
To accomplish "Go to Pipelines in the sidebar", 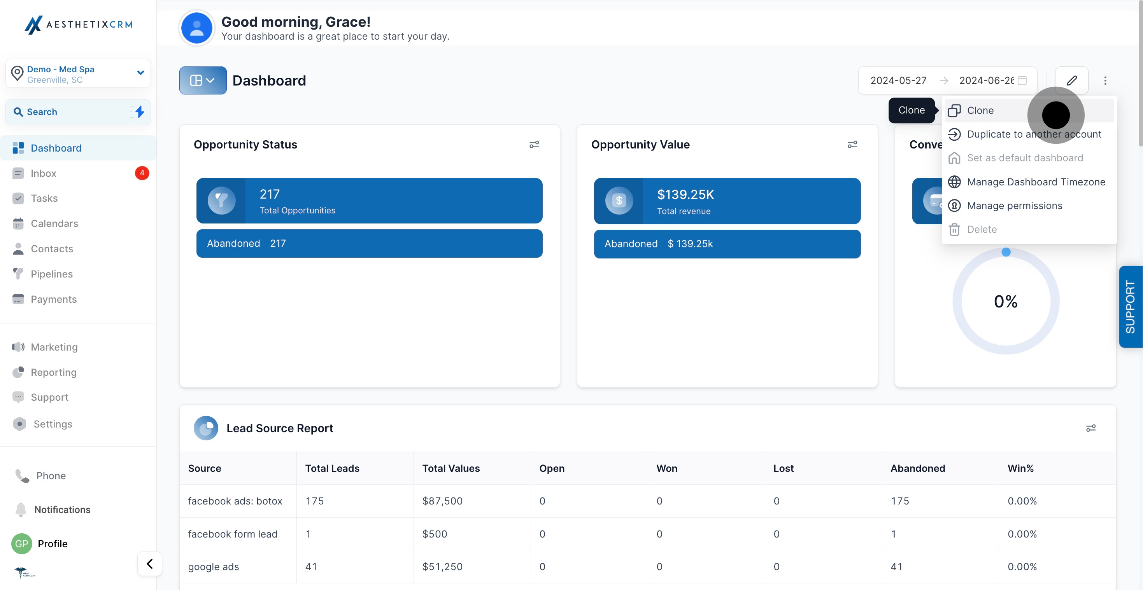I will (51, 274).
